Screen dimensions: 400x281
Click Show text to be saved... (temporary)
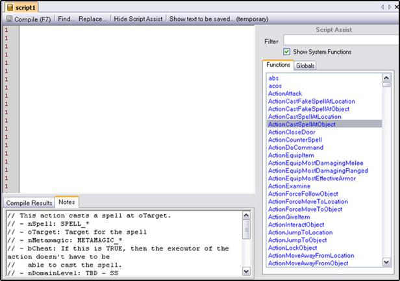pos(219,19)
